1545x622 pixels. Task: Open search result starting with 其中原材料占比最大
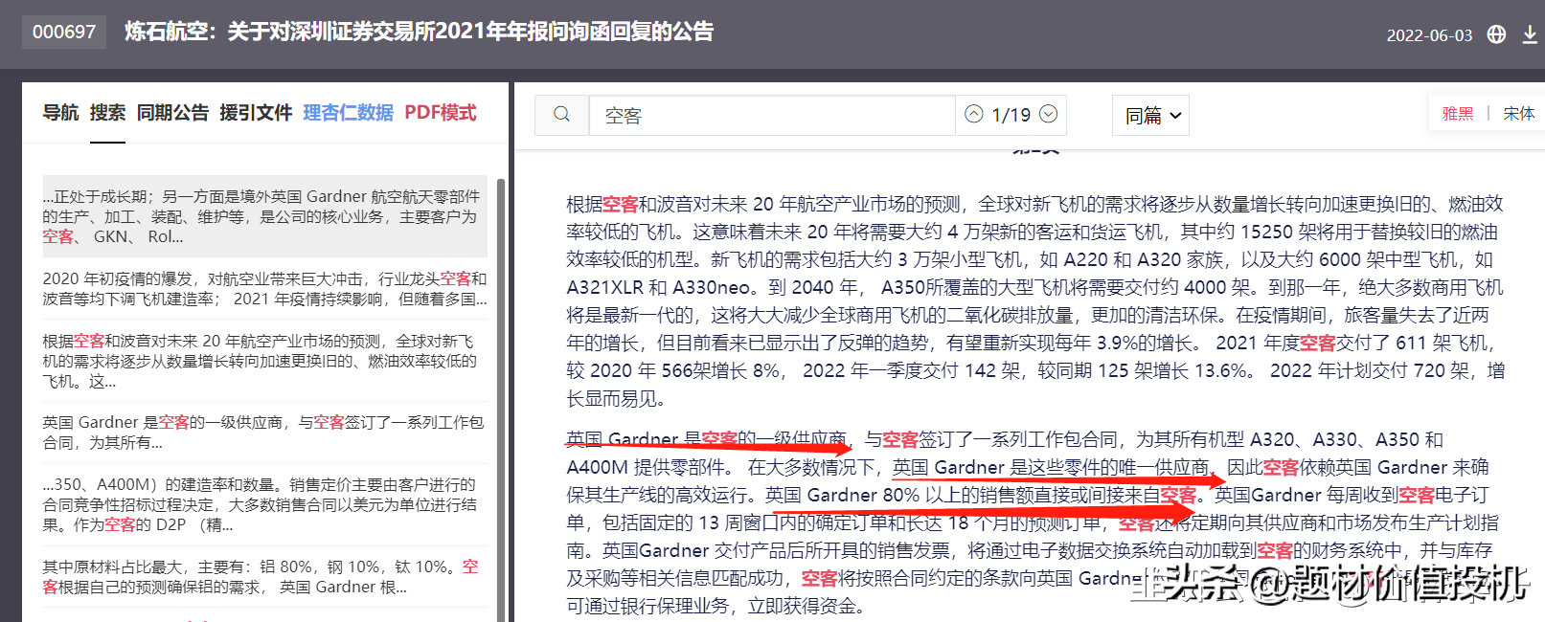point(265,577)
